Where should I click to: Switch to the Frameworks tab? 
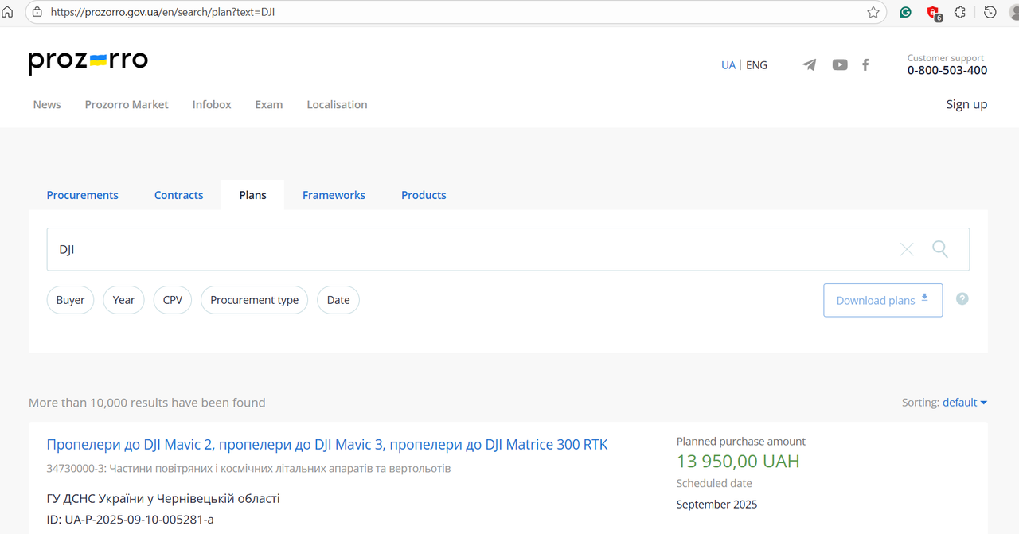pyautogui.click(x=334, y=195)
